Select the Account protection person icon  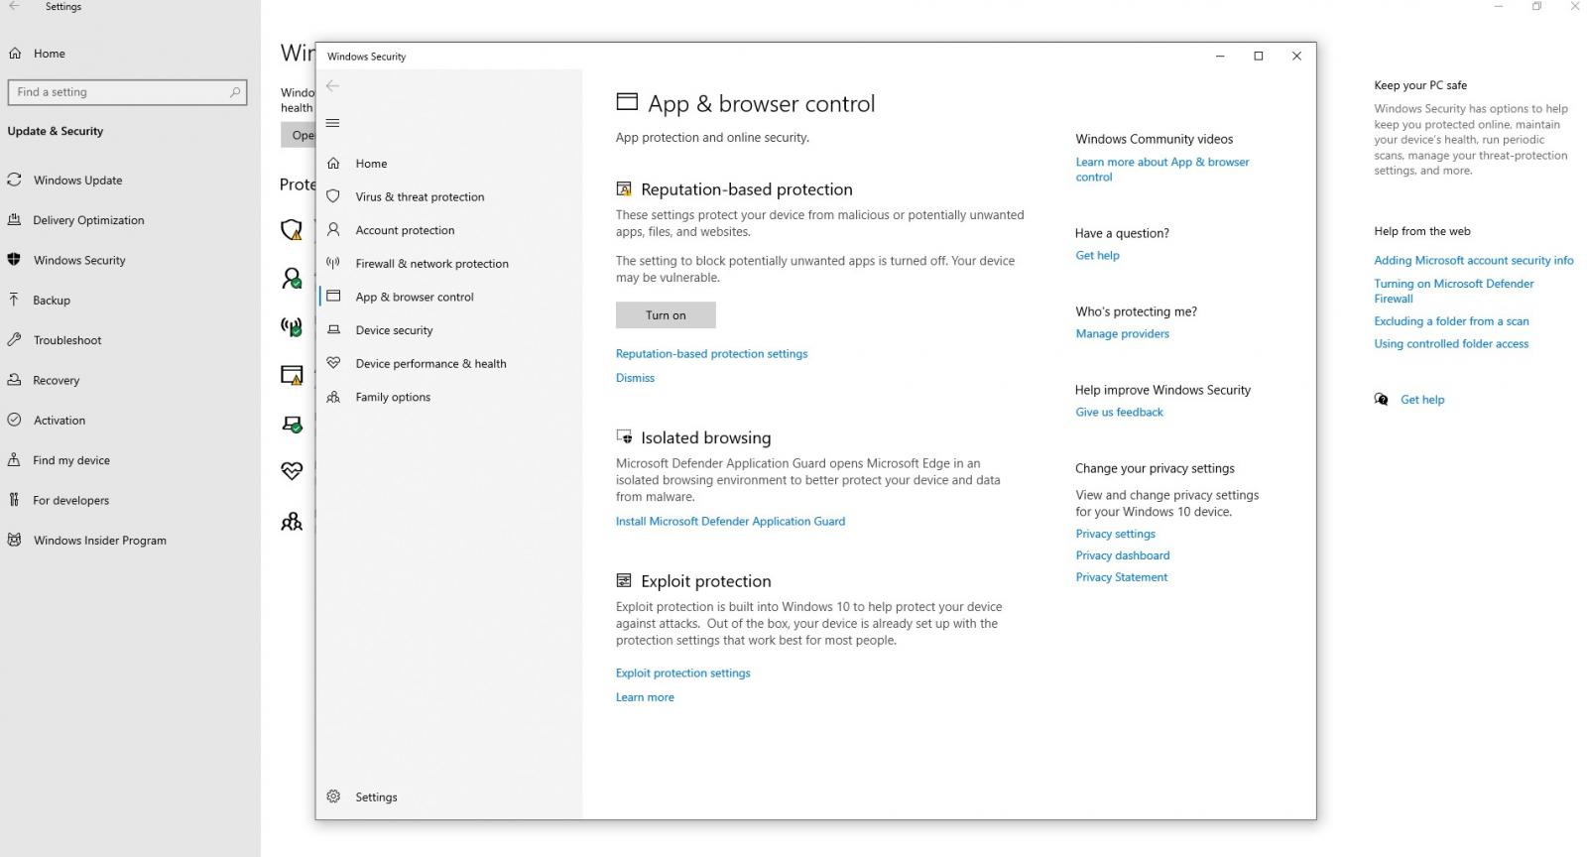click(333, 229)
